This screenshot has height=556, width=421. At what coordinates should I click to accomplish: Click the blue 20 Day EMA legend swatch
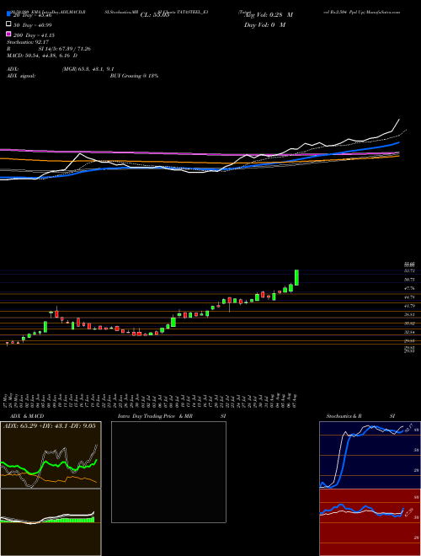click(x=8, y=14)
